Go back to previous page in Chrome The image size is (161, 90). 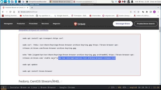[3, 12]
